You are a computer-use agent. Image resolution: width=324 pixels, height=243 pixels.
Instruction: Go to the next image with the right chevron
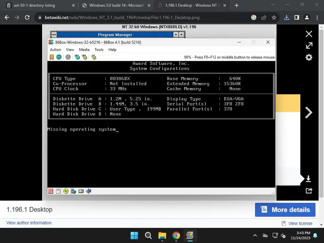coord(308,113)
